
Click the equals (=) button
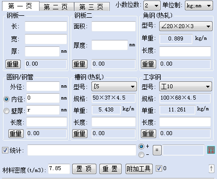pyautogui.click(x=157, y=150)
